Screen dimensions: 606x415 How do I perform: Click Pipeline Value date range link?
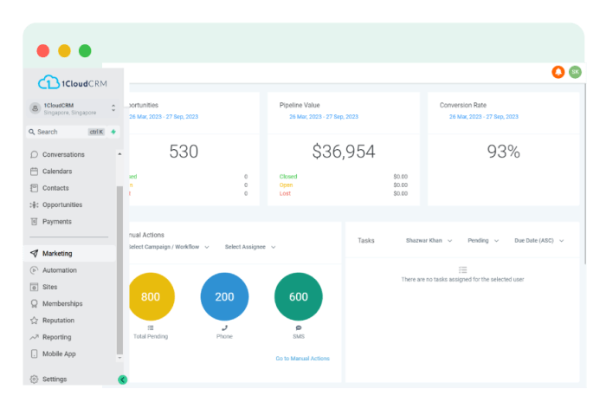pyautogui.click(x=324, y=116)
